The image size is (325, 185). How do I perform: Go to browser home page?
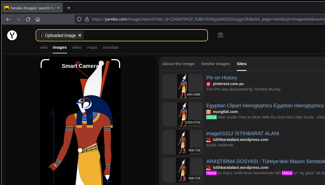point(38,19)
